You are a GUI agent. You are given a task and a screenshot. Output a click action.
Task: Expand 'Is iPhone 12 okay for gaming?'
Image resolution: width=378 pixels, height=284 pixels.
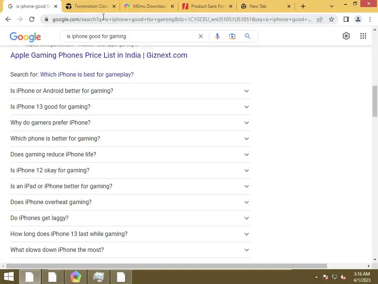tap(130, 170)
